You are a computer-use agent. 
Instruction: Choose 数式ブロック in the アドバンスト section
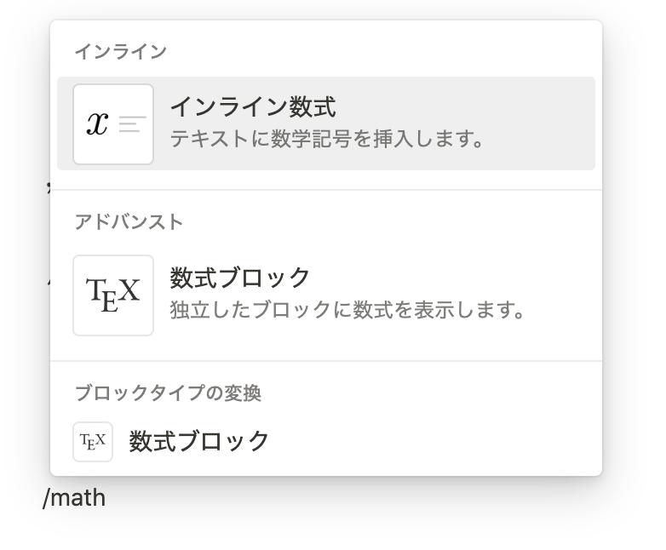click(326, 295)
